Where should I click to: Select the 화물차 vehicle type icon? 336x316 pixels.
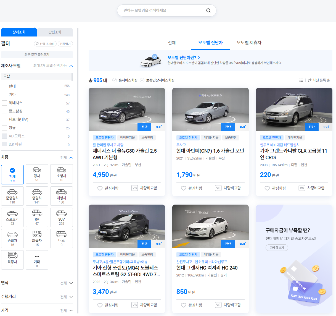click(37, 239)
